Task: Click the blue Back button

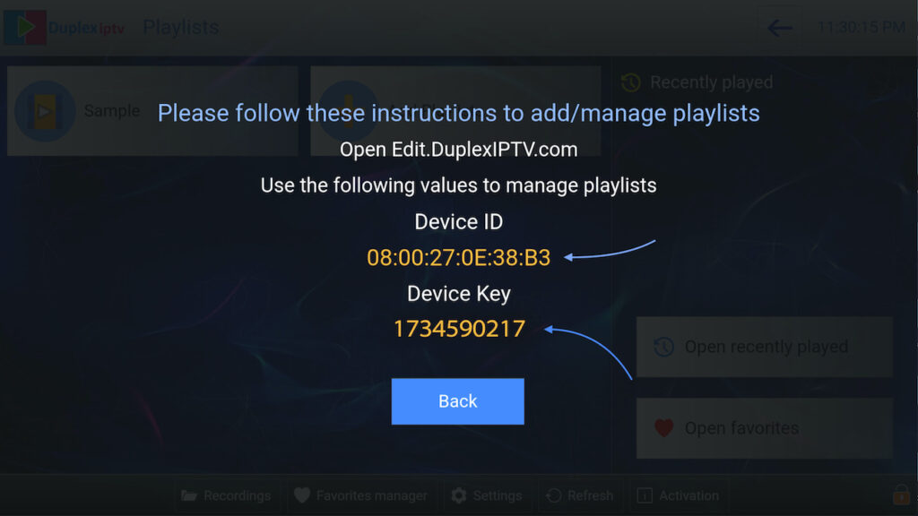Action: coord(457,401)
